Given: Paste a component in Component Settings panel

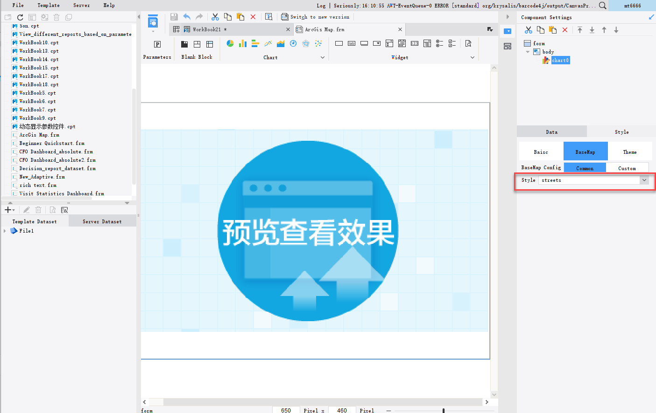Looking at the screenshot, I should tap(553, 30).
